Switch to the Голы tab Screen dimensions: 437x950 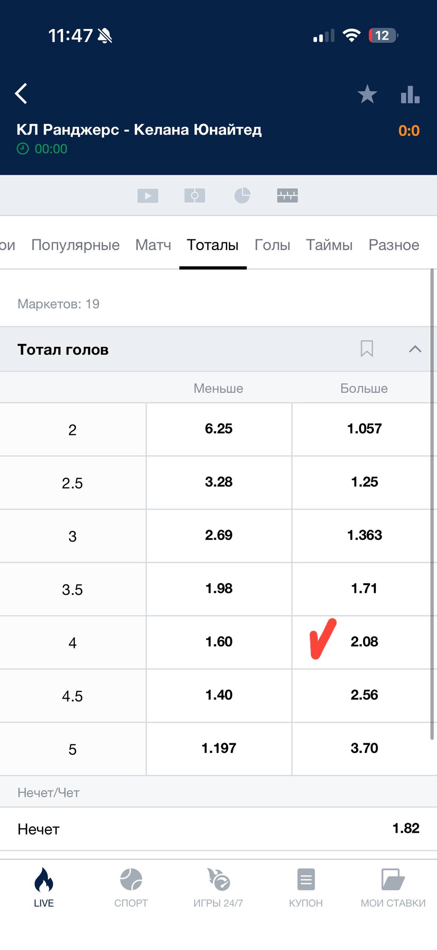coord(272,245)
